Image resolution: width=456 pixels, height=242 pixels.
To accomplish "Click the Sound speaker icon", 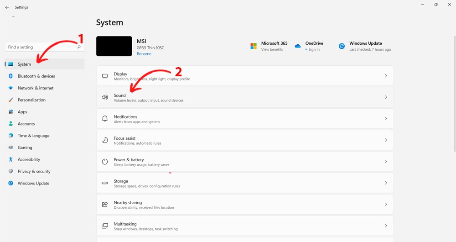I will pos(105,97).
